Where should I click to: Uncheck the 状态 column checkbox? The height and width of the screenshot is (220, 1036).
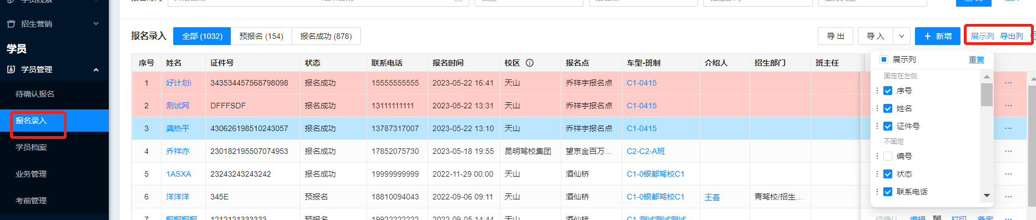point(888,174)
